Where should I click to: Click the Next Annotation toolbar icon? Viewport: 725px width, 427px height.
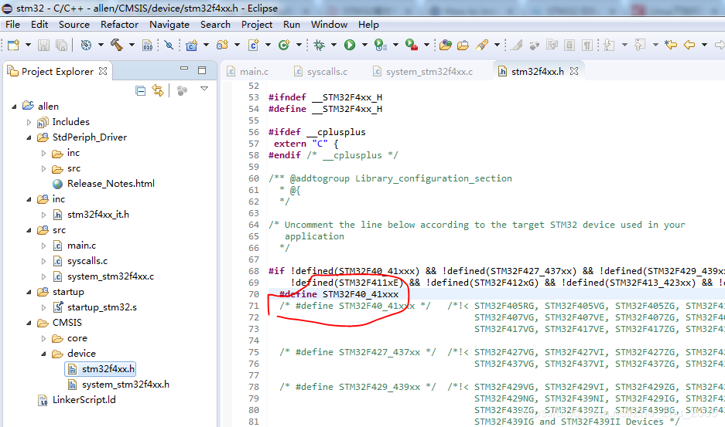coord(610,45)
